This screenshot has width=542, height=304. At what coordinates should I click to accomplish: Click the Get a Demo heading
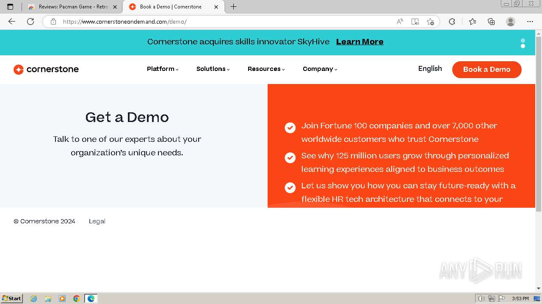pyautogui.click(x=127, y=117)
